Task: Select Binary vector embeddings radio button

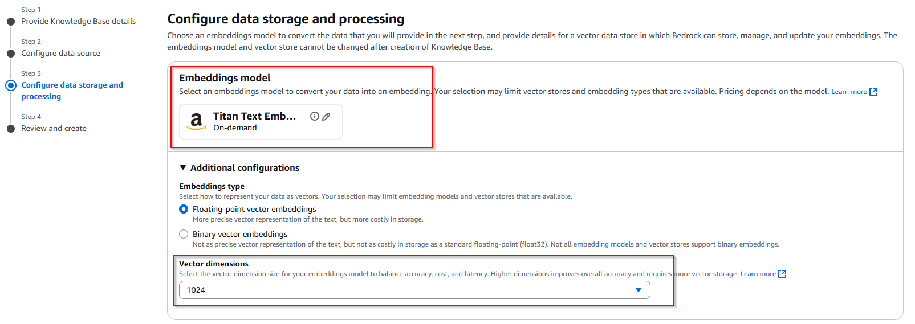Action: [184, 234]
